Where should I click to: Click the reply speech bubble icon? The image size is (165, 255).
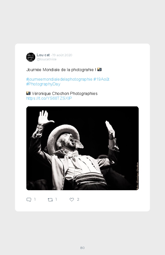[29, 199]
